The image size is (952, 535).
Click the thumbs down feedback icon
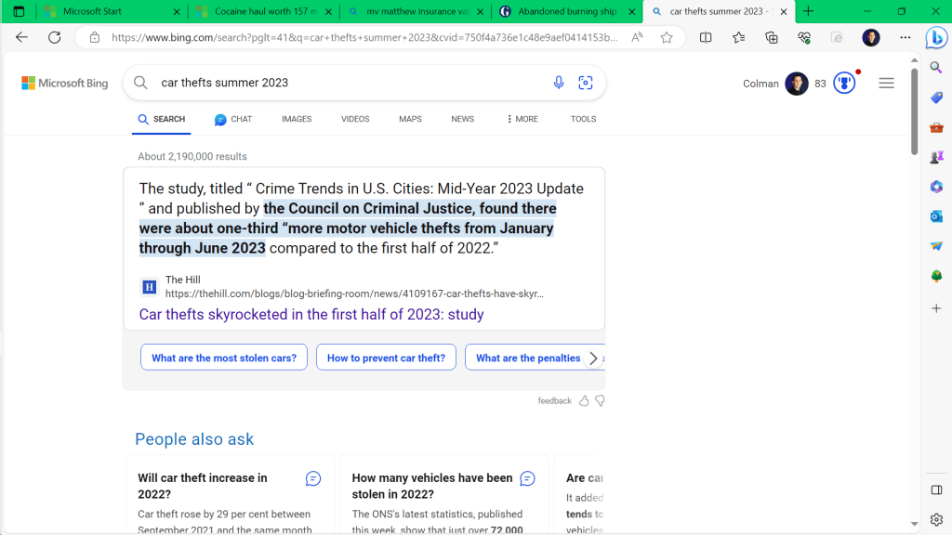600,400
